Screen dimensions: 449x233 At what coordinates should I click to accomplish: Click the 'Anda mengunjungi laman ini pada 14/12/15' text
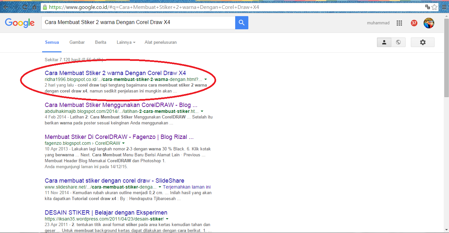click(86, 167)
